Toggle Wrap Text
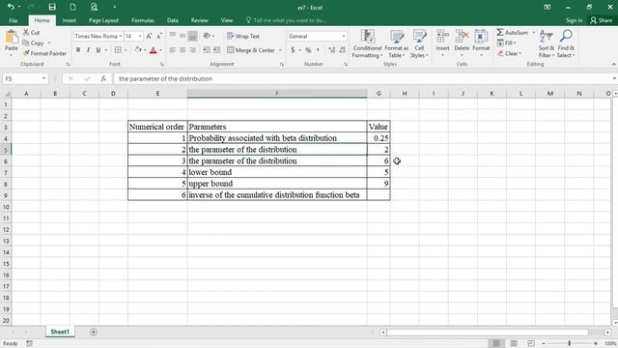 pyautogui.click(x=243, y=36)
